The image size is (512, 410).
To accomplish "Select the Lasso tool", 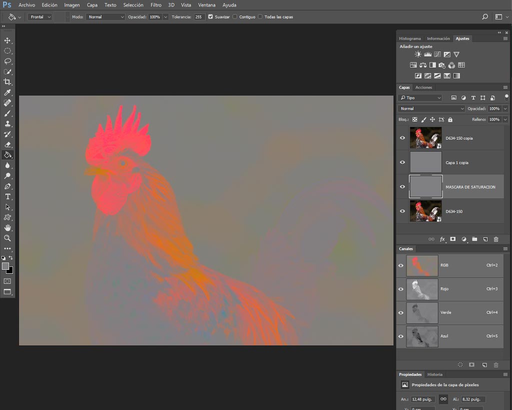I will [7, 61].
